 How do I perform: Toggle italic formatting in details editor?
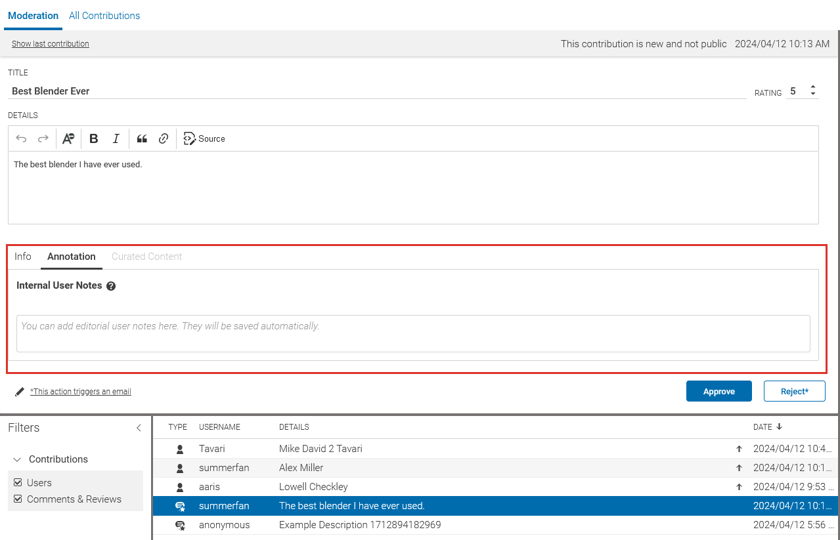point(116,138)
